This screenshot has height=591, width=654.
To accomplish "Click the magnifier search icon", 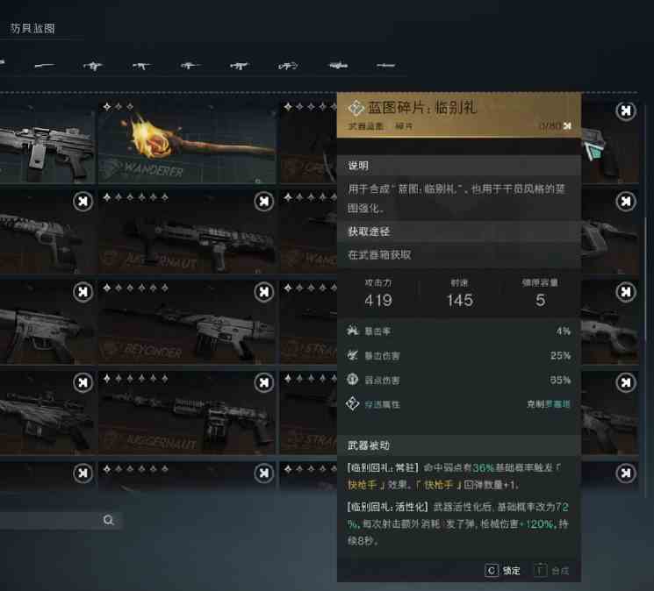I will (x=109, y=520).
